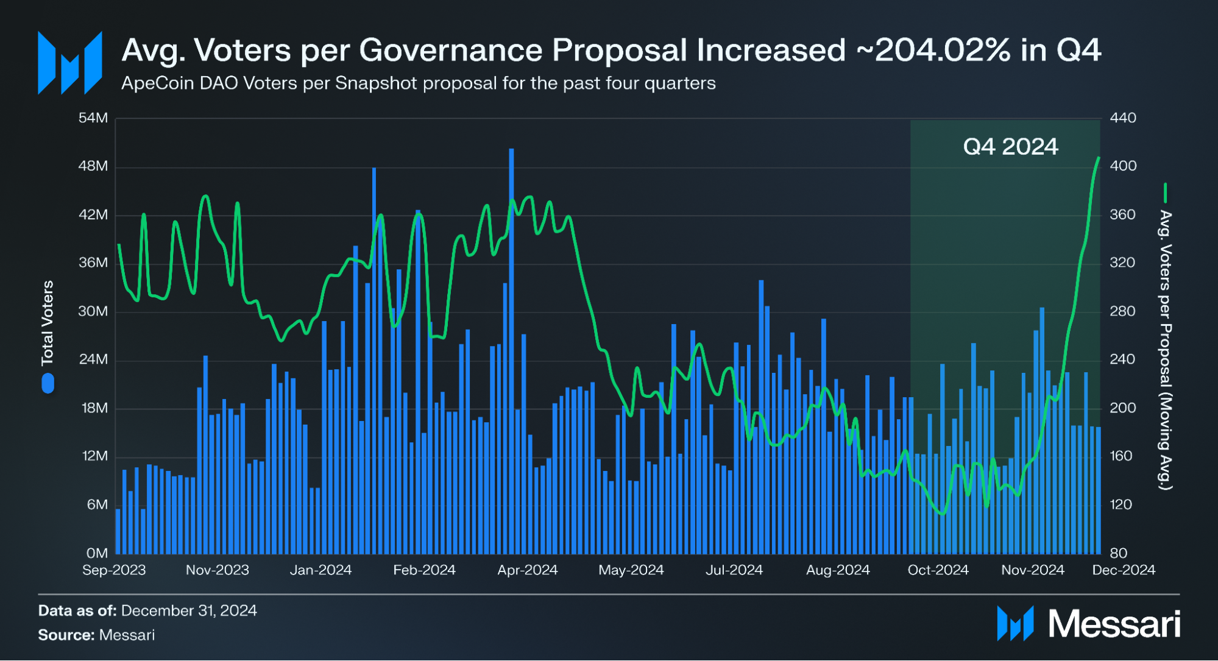Image resolution: width=1218 pixels, height=661 pixels.
Task: Click the Avg. Voters per Proposal axis title
Action: (x=1165, y=350)
